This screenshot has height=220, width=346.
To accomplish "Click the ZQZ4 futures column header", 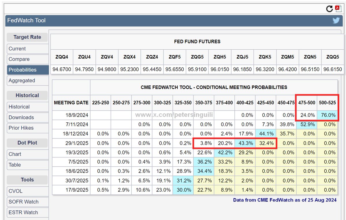I will [152, 57].
